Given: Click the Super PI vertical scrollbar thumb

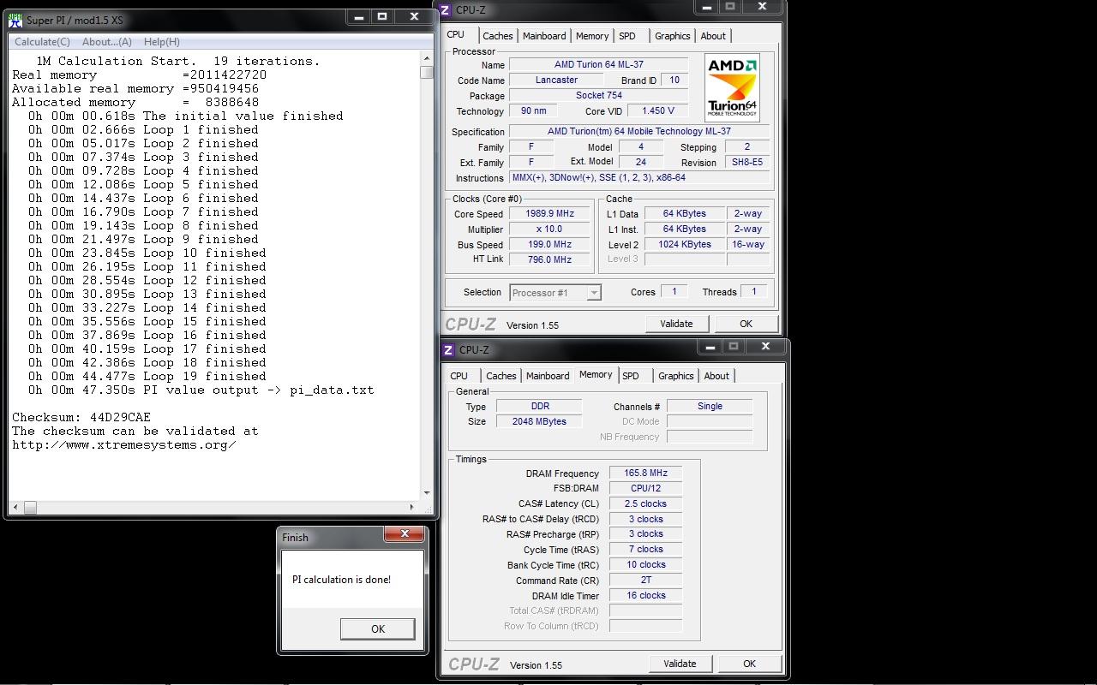Looking at the screenshot, I should coord(427,72).
